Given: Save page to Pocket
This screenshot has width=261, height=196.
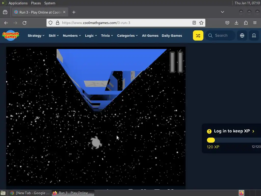Looking at the screenshot, I should 227,23.
